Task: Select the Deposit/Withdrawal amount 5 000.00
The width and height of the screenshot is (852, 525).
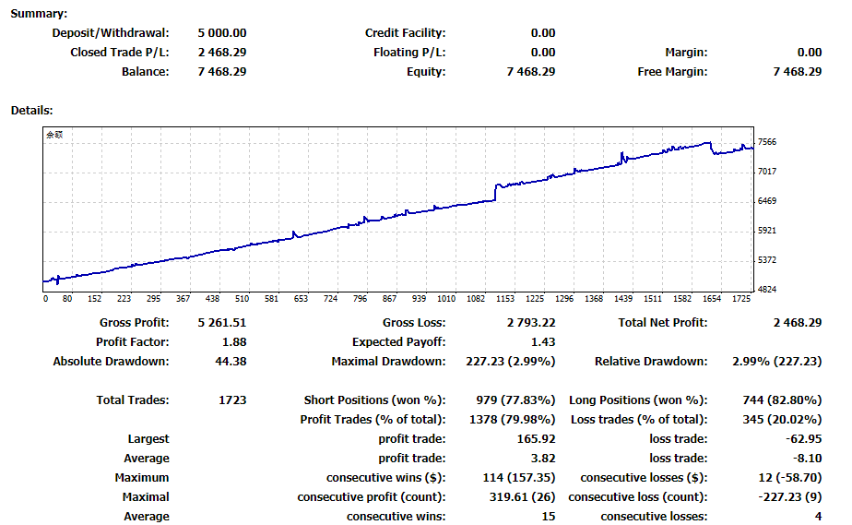Action: pyautogui.click(x=221, y=33)
